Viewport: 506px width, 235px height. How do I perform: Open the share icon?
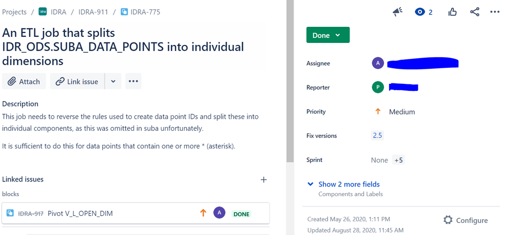tap(475, 12)
